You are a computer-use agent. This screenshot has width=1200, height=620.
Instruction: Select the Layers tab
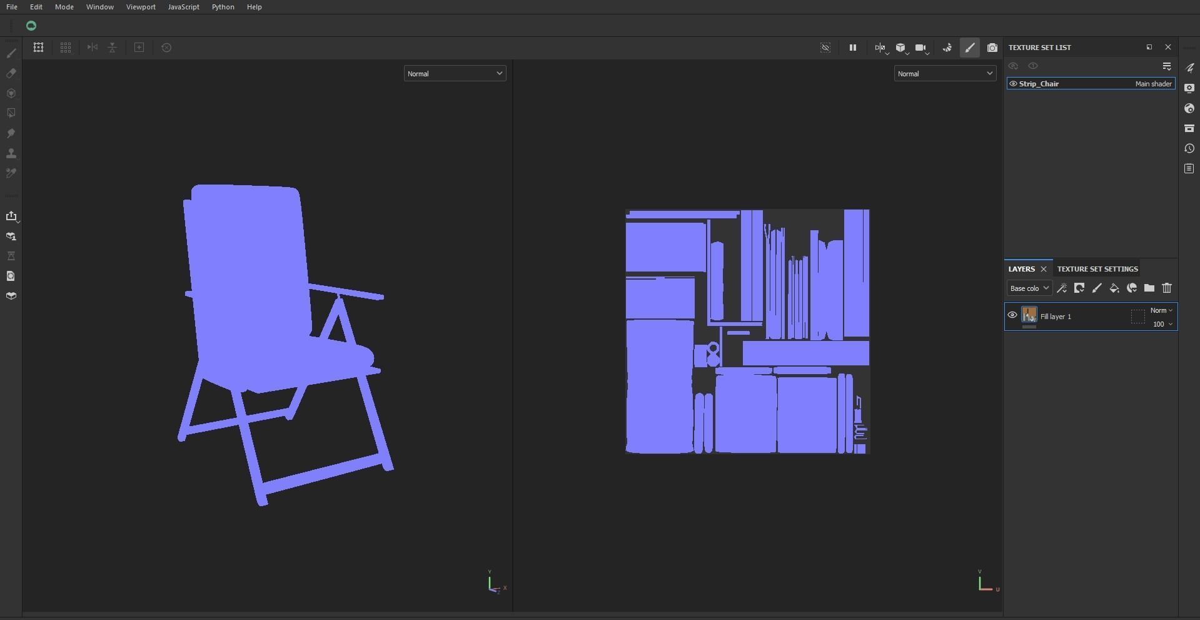coord(1022,269)
